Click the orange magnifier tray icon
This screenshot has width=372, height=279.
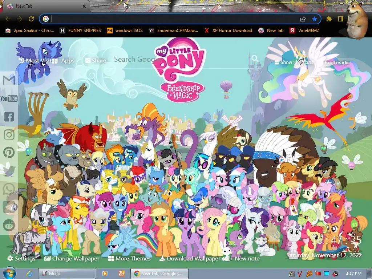pyautogui.click(x=309, y=274)
